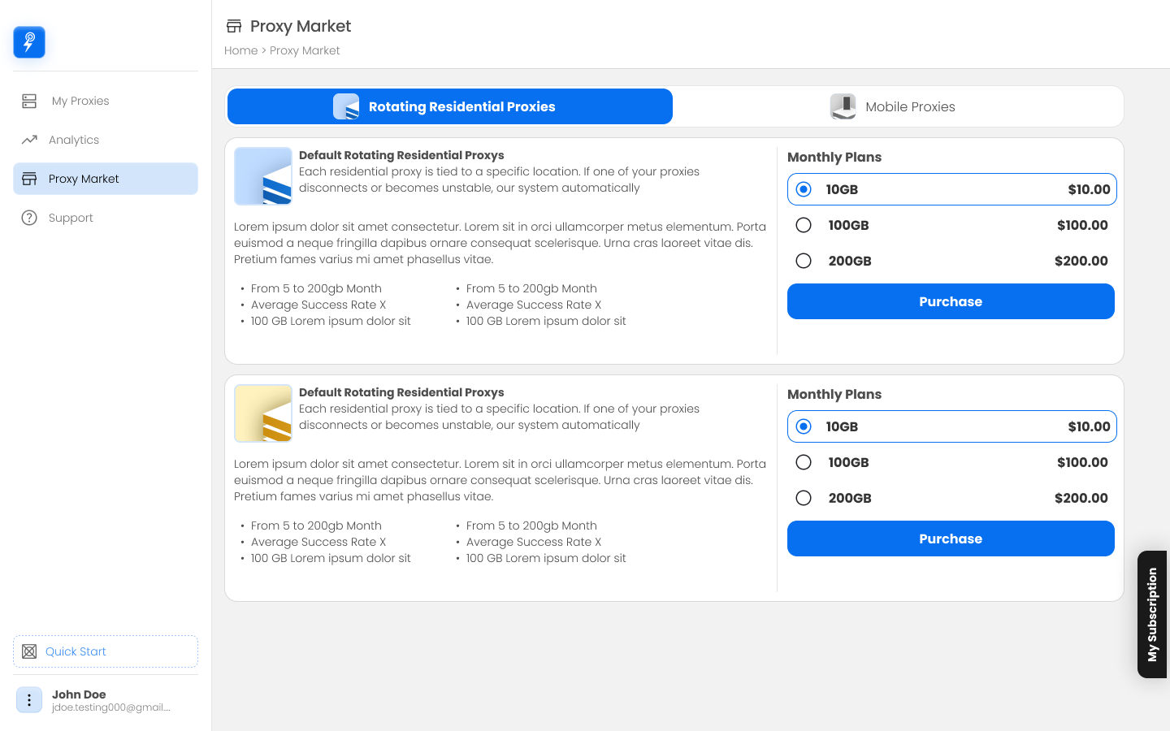Image resolution: width=1170 pixels, height=731 pixels.
Task: Click the storefront icon beside Proxy Market title
Action: point(234,26)
